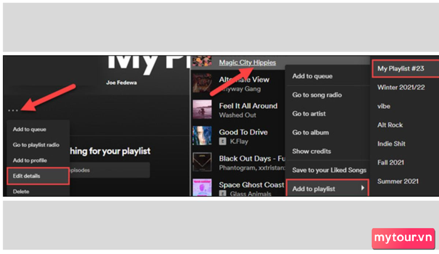Open Joe Fedewa profile link
This screenshot has height=254, width=439.
(122, 83)
